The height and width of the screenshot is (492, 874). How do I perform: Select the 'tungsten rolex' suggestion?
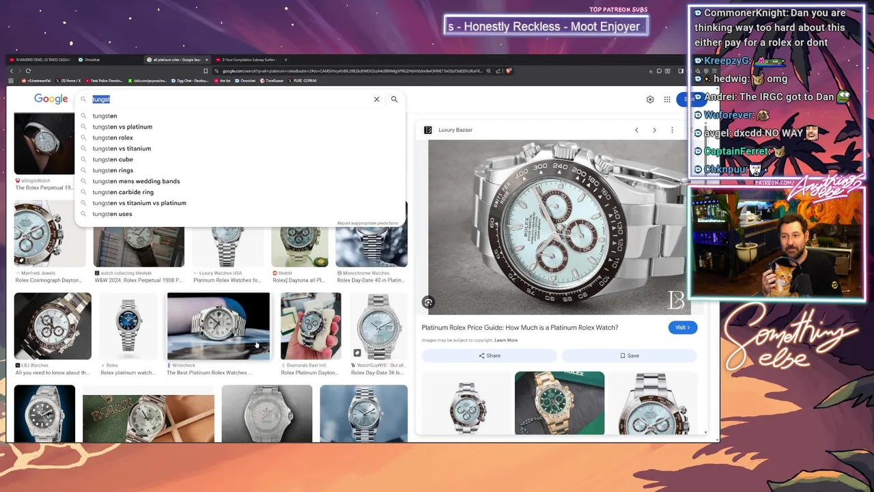[x=240, y=137]
